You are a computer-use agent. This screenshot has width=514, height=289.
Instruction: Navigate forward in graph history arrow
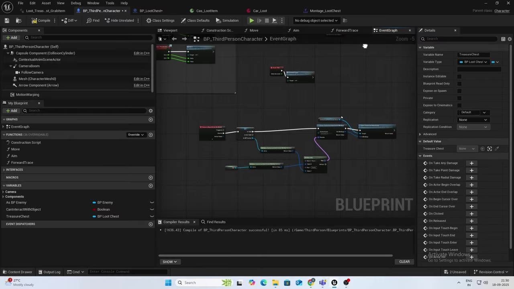click(x=184, y=39)
